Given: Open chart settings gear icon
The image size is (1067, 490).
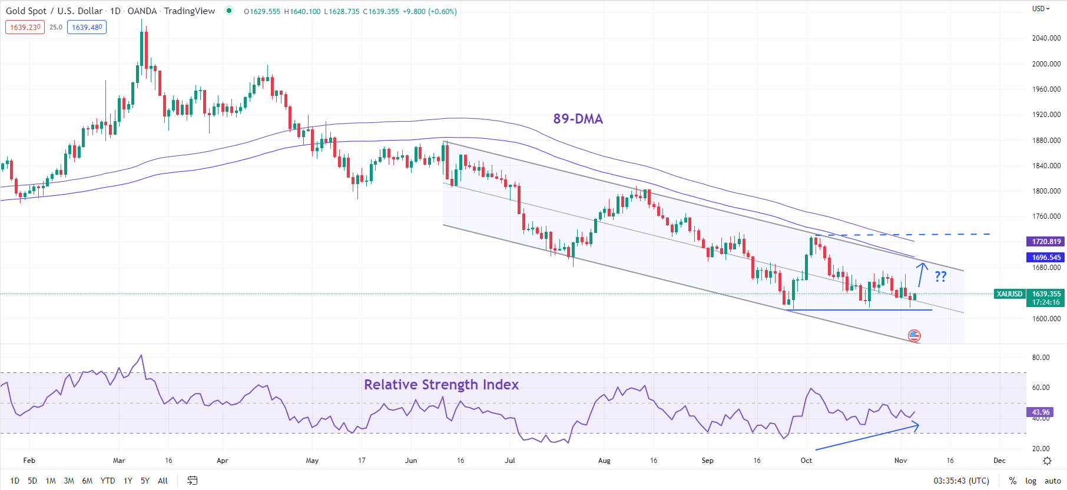Looking at the screenshot, I should [1047, 461].
